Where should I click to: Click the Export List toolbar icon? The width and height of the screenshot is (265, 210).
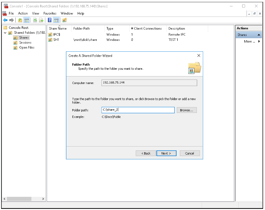pos(41,20)
